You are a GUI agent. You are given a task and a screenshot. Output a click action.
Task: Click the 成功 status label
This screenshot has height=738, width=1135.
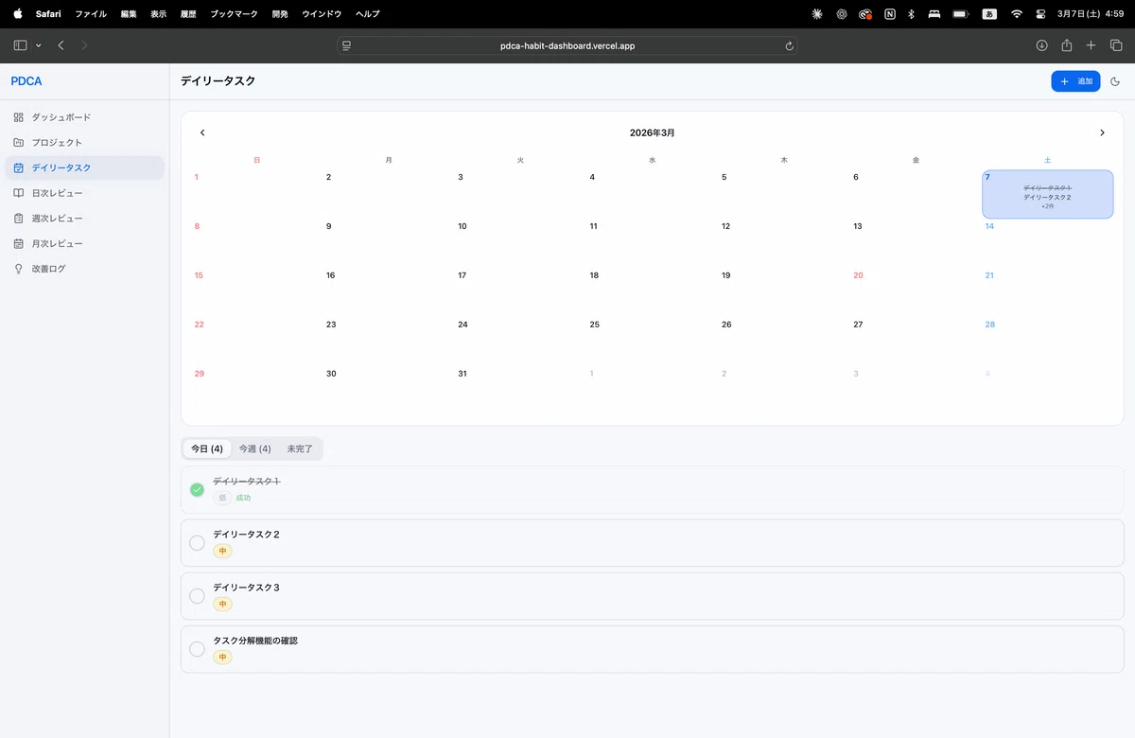click(243, 498)
